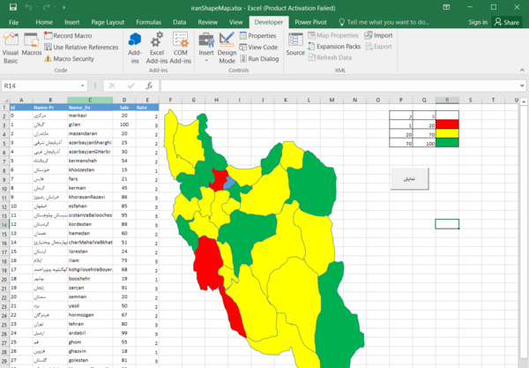Open the XML Source pane
Image resolution: width=529 pixels, height=368 pixels.
click(295, 44)
